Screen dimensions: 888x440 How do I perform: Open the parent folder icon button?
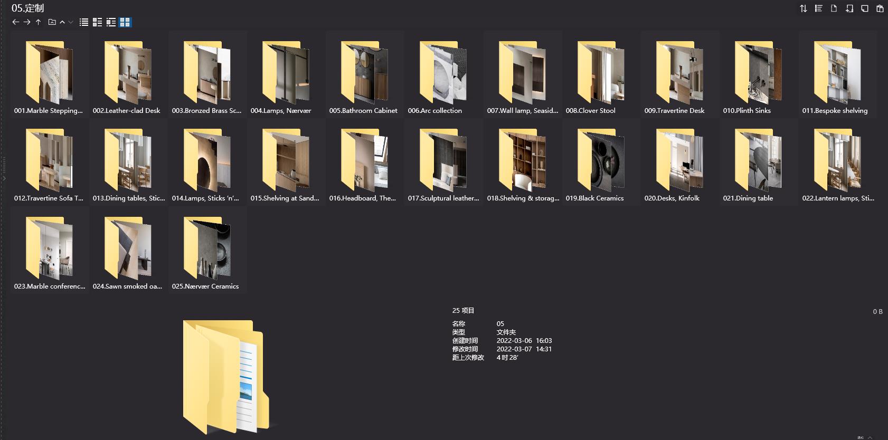[x=52, y=22]
